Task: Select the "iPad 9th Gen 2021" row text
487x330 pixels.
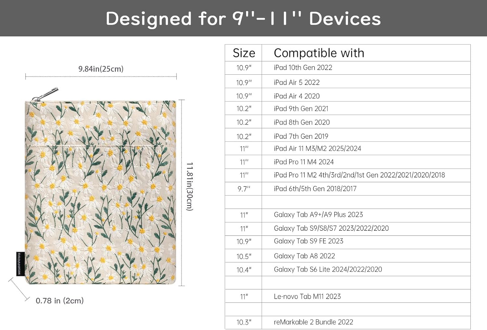Action: [x=301, y=108]
